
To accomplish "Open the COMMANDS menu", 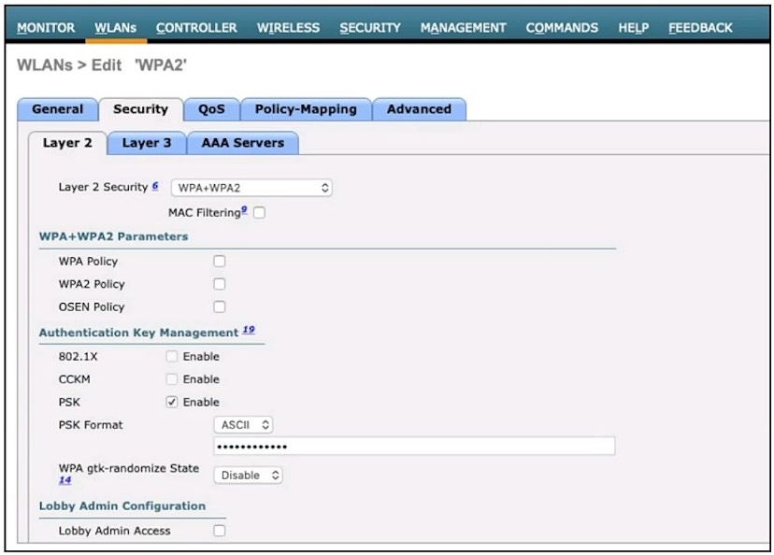I will 562,28.
